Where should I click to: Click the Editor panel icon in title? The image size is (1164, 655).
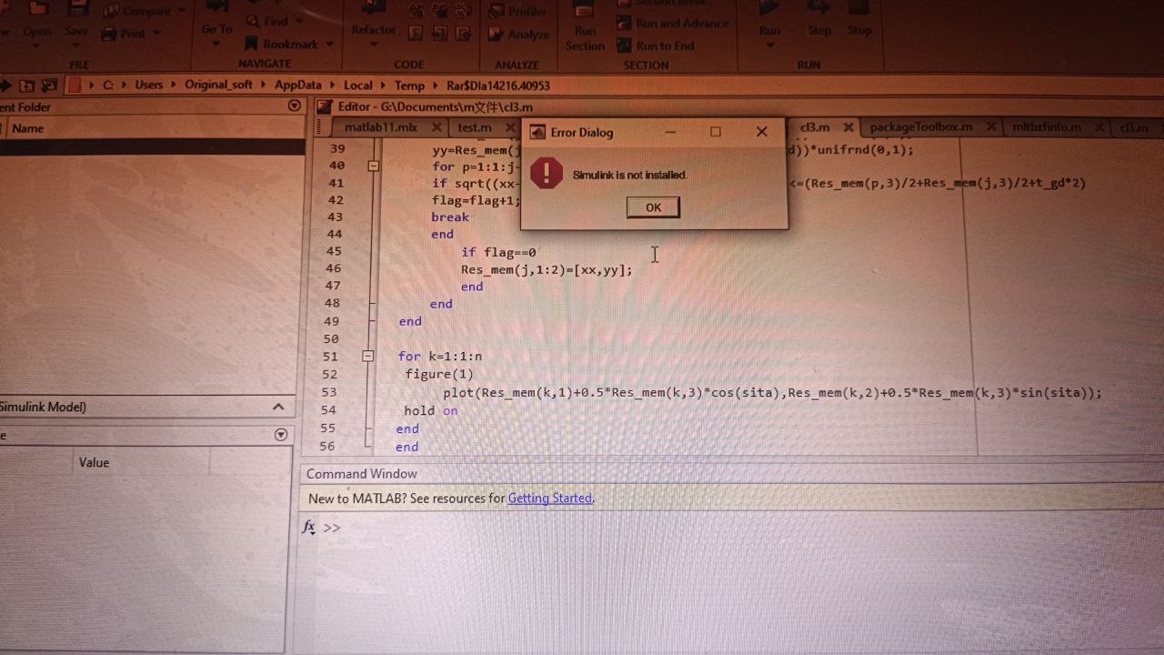click(x=324, y=106)
